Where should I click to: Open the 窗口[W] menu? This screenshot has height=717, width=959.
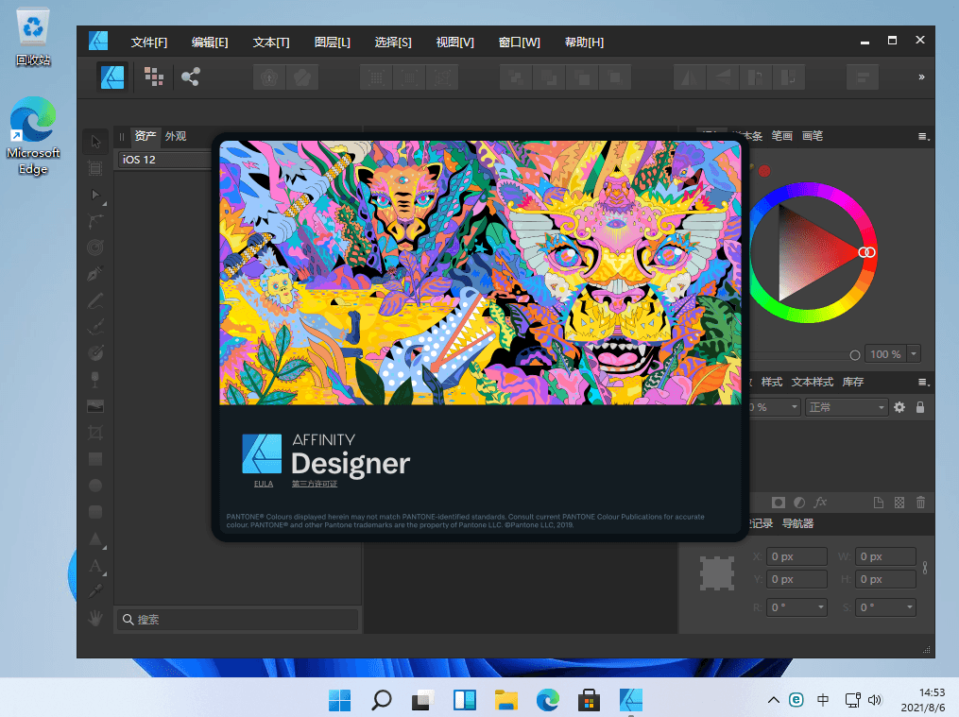520,43
